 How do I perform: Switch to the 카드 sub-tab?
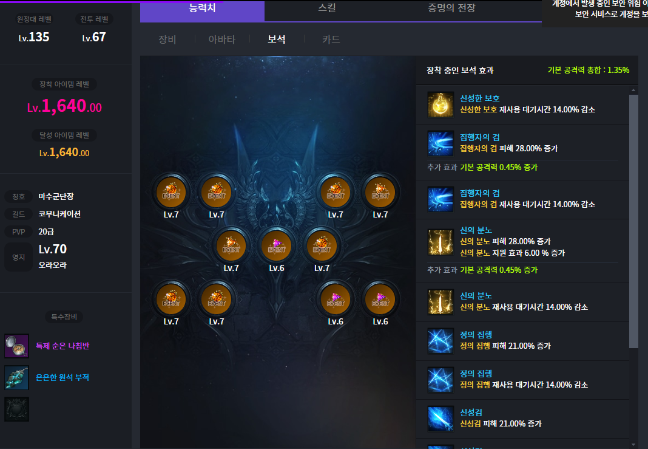click(331, 39)
